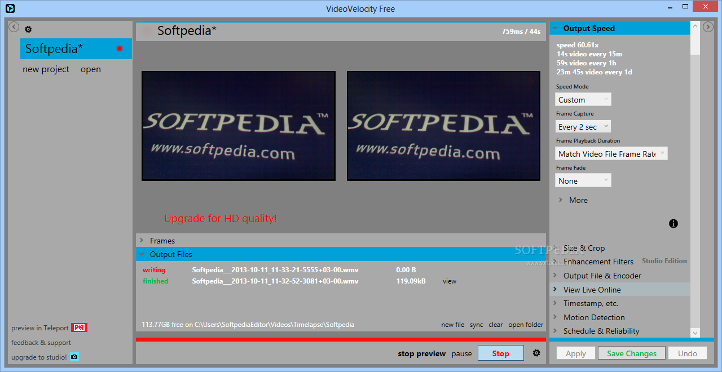The width and height of the screenshot is (722, 372).
Task: Click the free disk space path text
Action: tap(248, 325)
